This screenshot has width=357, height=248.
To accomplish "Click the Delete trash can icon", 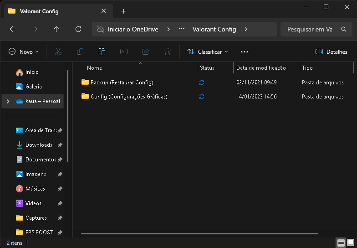I will pyautogui.click(x=168, y=52).
